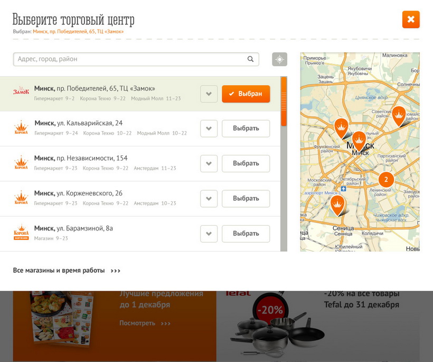Click western map pin near Фрунзенский район
Image resolution: width=433 pixels, height=362 pixels.
[341, 128]
